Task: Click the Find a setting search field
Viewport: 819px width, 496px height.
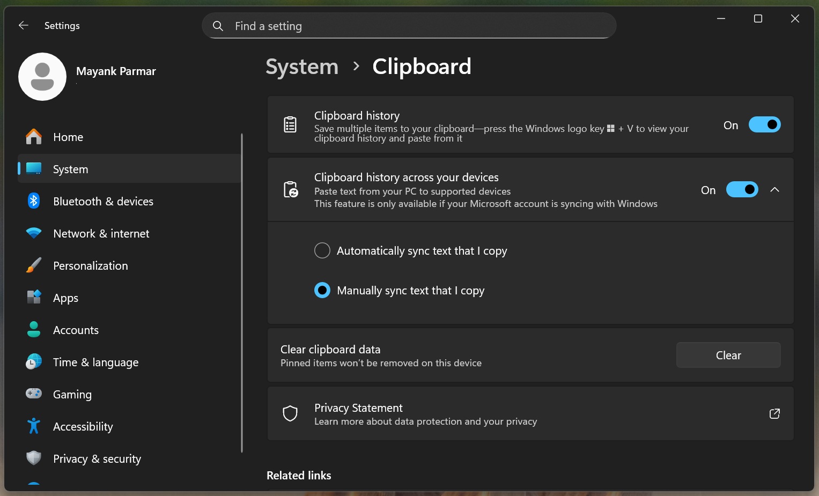Action: 409,25
